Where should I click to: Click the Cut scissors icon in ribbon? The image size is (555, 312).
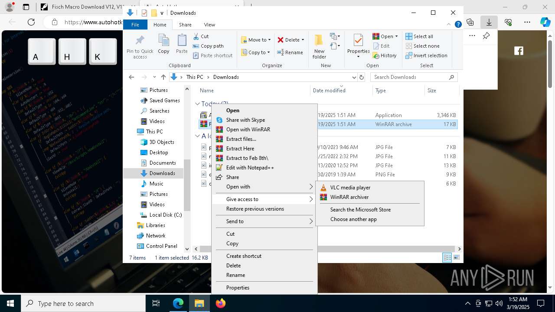tap(196, 36)
